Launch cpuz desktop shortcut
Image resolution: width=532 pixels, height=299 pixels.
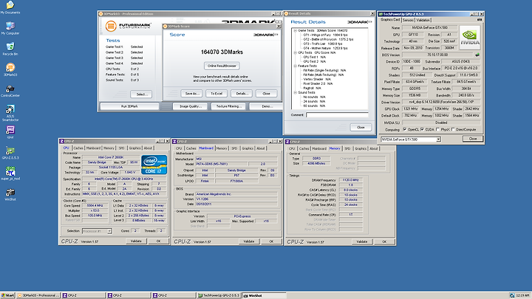pos(10,132)
